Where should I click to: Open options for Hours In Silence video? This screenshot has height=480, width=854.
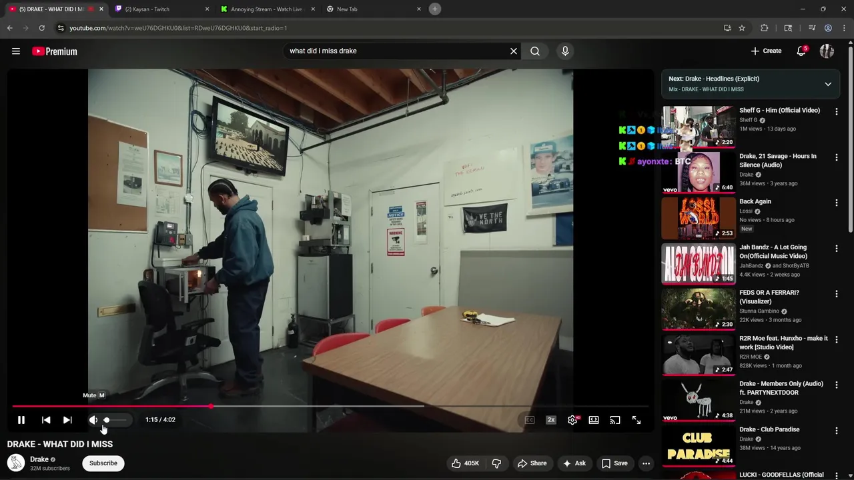836,157
